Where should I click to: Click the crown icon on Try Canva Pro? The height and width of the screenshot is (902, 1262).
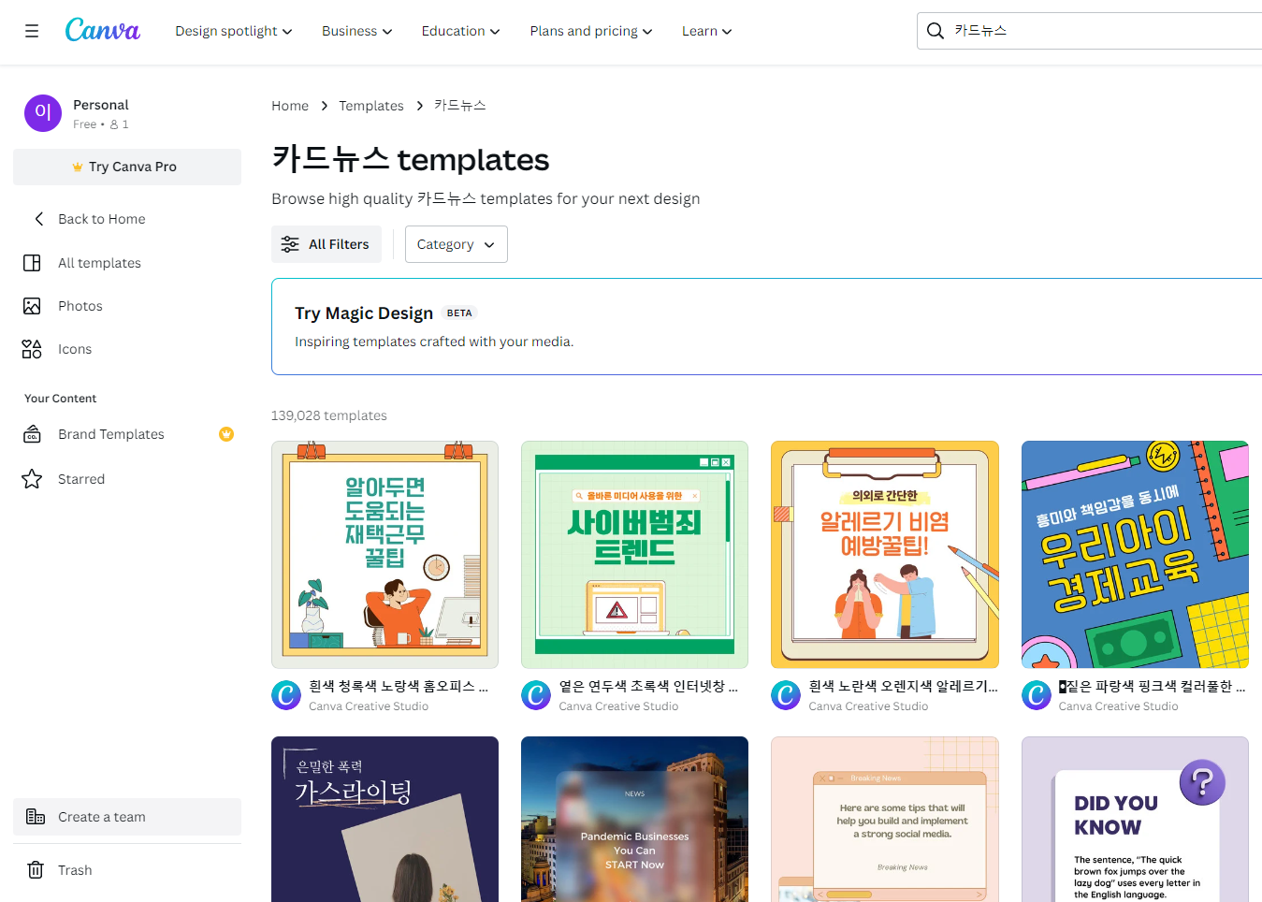coord(78,167)
